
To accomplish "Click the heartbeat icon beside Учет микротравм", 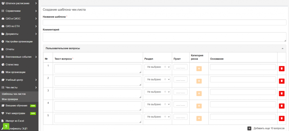I will (x=3, y=113).
